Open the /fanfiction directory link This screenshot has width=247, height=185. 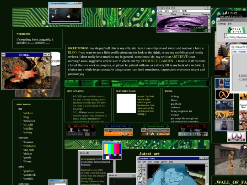(29, 121)
